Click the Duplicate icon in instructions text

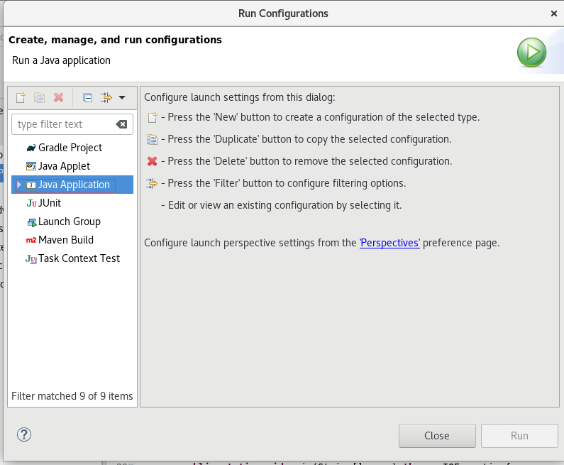click(152, 139)
